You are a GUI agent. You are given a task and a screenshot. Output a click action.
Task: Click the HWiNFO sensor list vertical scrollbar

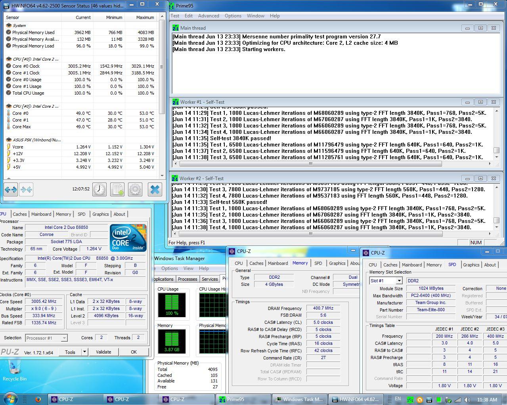pos(162,96)
